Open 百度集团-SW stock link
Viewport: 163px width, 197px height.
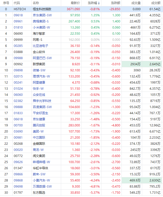[42, 107]
